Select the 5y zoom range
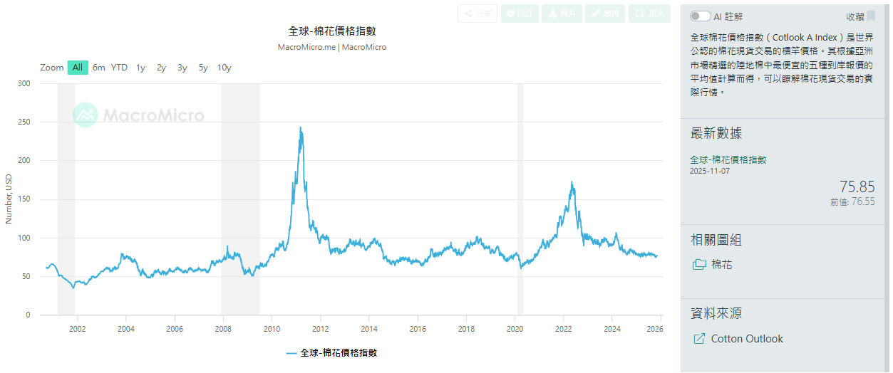The width and height of the screenshot is (893, 373). pos(203,68)
